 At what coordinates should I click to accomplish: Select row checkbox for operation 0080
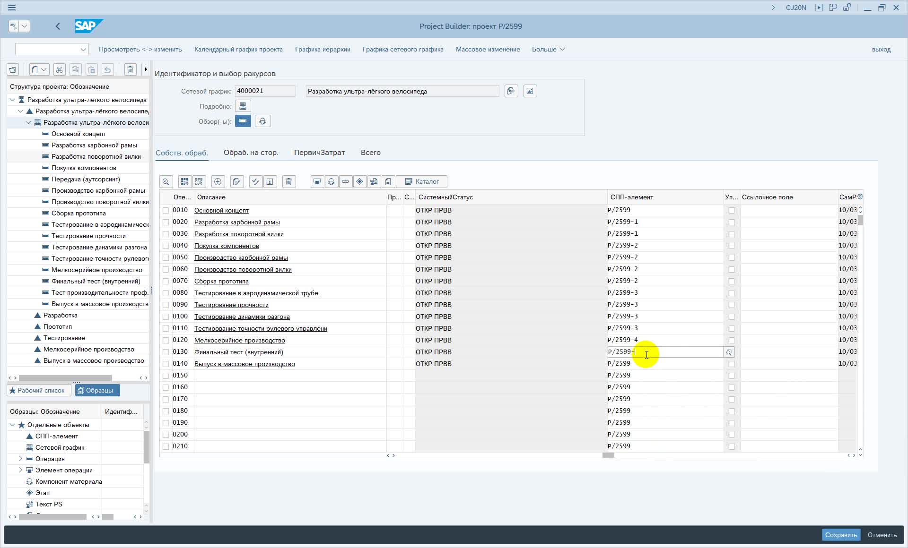pos(166,293)
